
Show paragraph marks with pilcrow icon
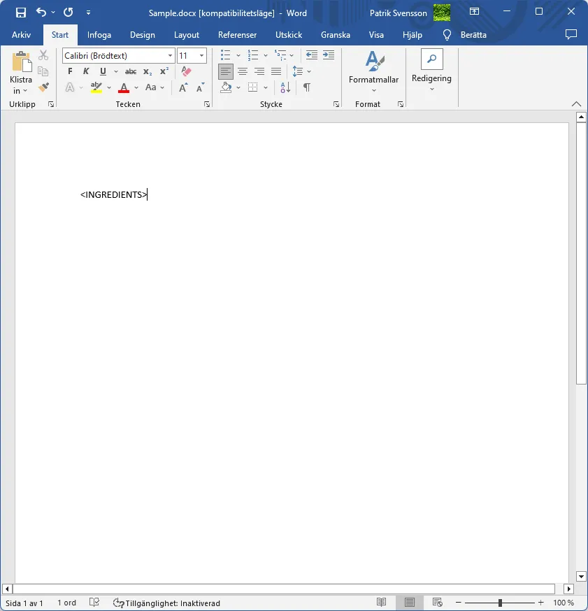pos(307,87)
